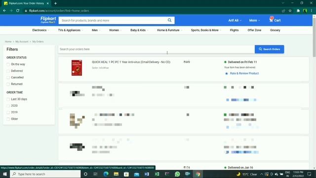Expand the Sports, Books & More menu
Screen dimensions: 316x178
click(x=206, y=30)
